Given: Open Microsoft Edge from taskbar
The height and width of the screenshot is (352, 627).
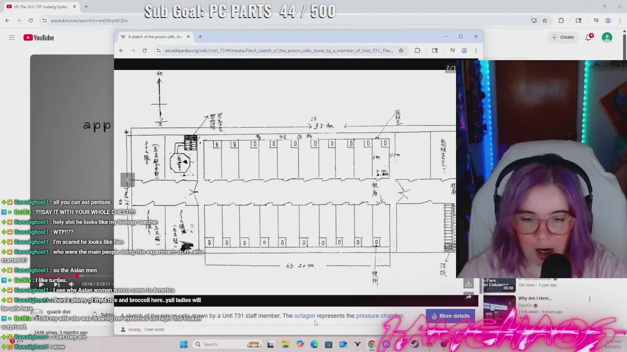Looking at the screenshot, I should tap(314, 344).
